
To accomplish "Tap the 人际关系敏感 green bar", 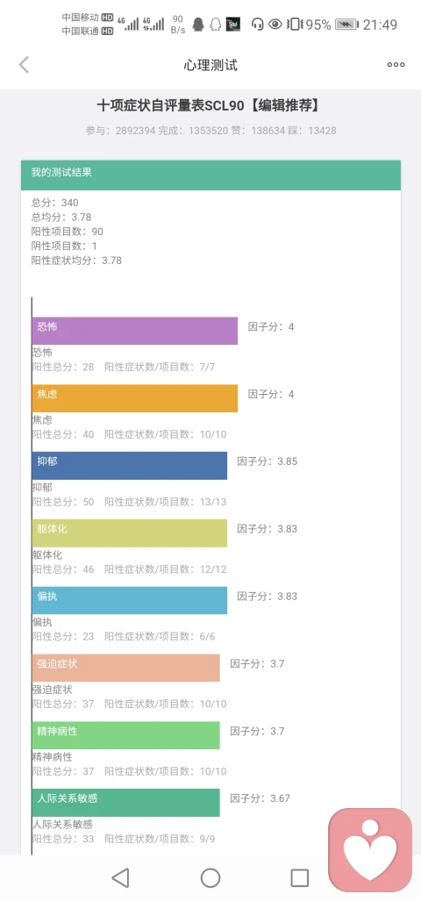I will coord(125,802).
